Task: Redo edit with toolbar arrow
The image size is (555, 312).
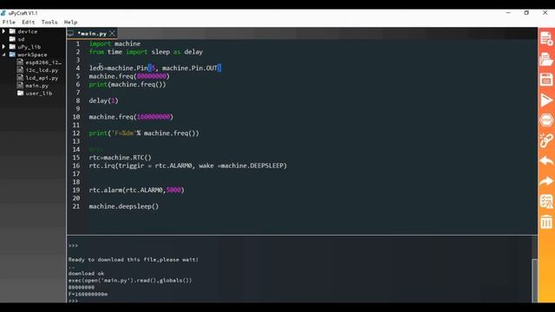Action: click(x=546, y=181)
